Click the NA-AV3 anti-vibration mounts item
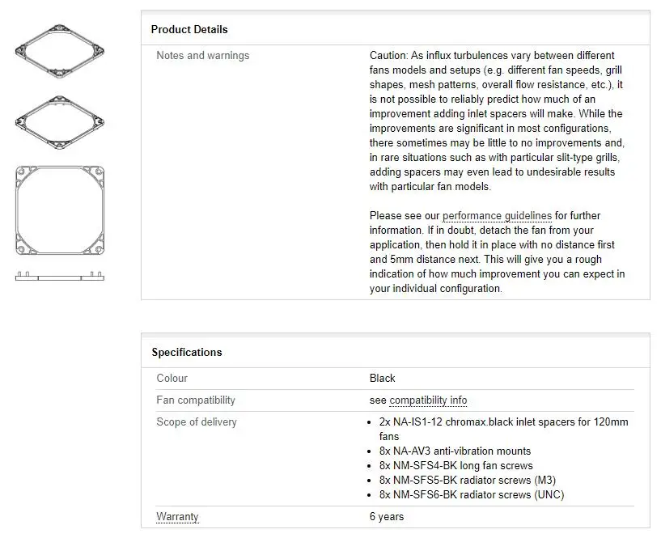Screen dimensions: 661x538 point(455,451)
